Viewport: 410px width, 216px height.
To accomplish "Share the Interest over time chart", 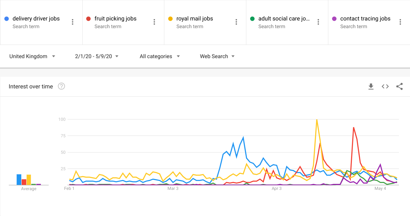I will pyautogui.click(x=399, y=86).
